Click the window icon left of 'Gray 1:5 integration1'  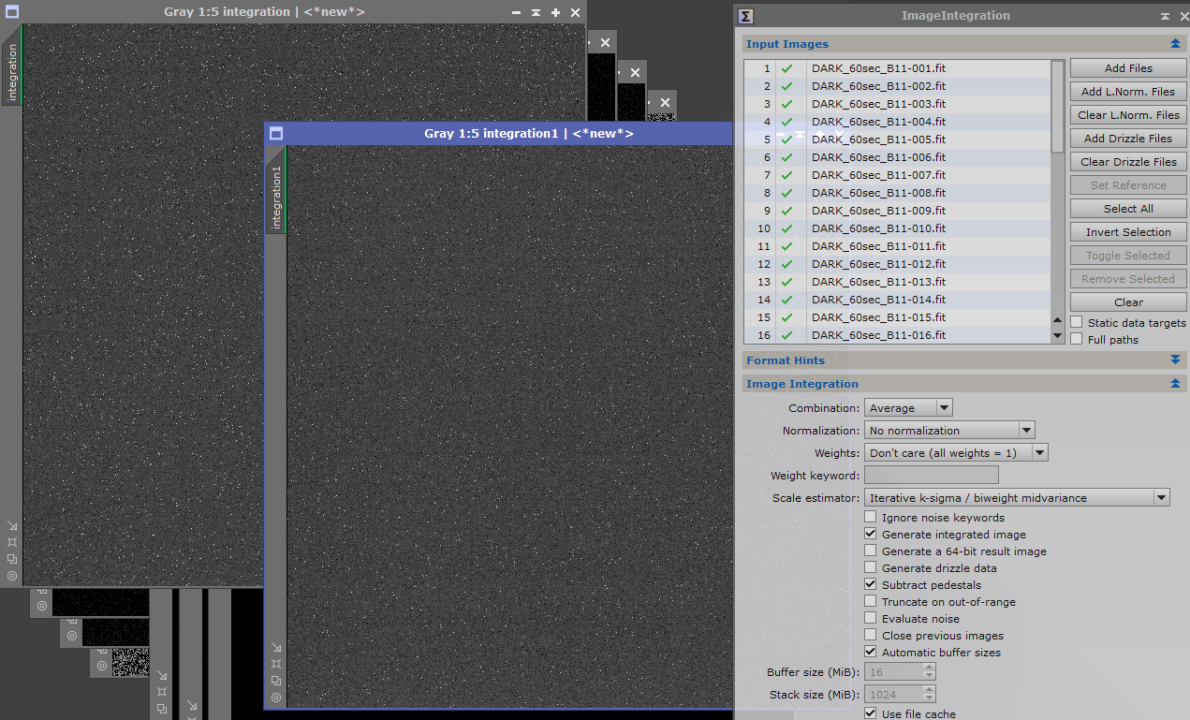click(x=276, y=134)
